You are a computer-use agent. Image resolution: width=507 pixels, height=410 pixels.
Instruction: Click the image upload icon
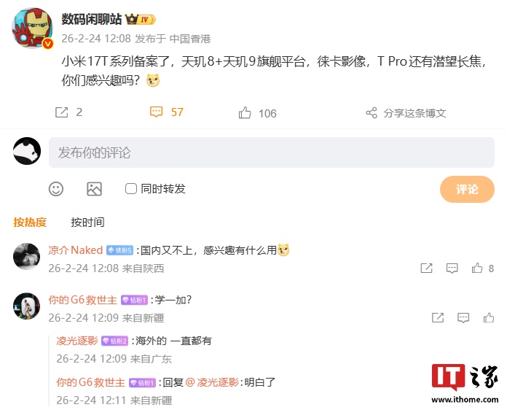coord(95,189)
